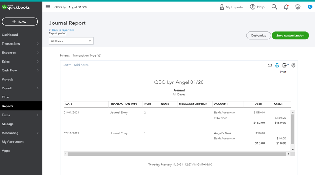This screenshot has width=315, height=175.
Task: Toggle the hamburger navigation menu
Action: pos(48,7)
